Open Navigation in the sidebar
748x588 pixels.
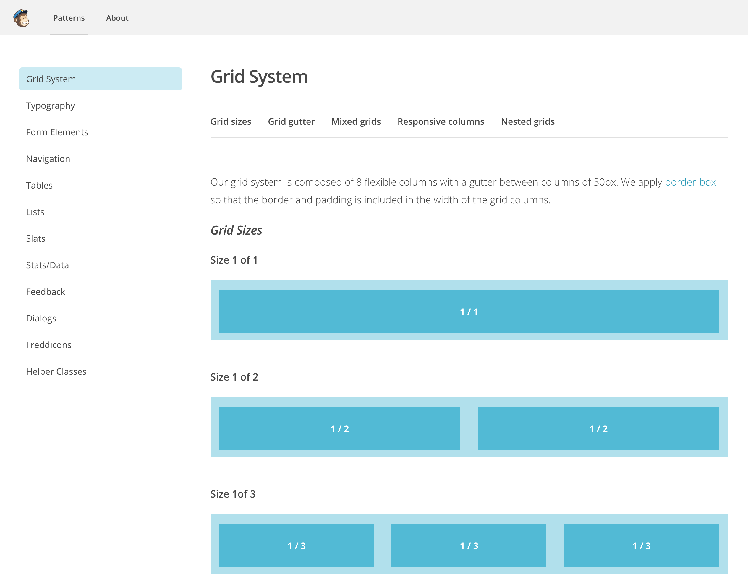tap(48, 159)
